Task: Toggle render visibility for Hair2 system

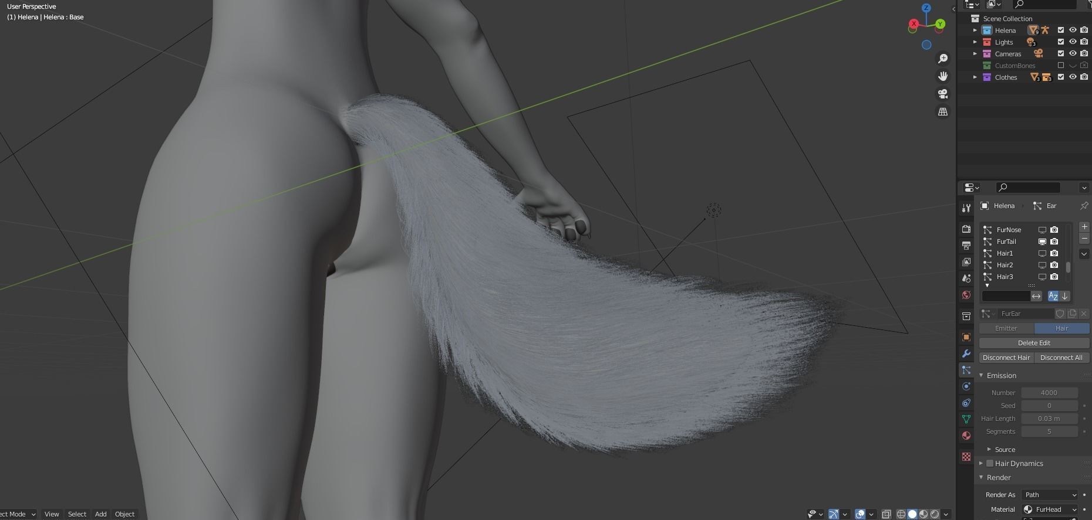Action: [1054, 265]
